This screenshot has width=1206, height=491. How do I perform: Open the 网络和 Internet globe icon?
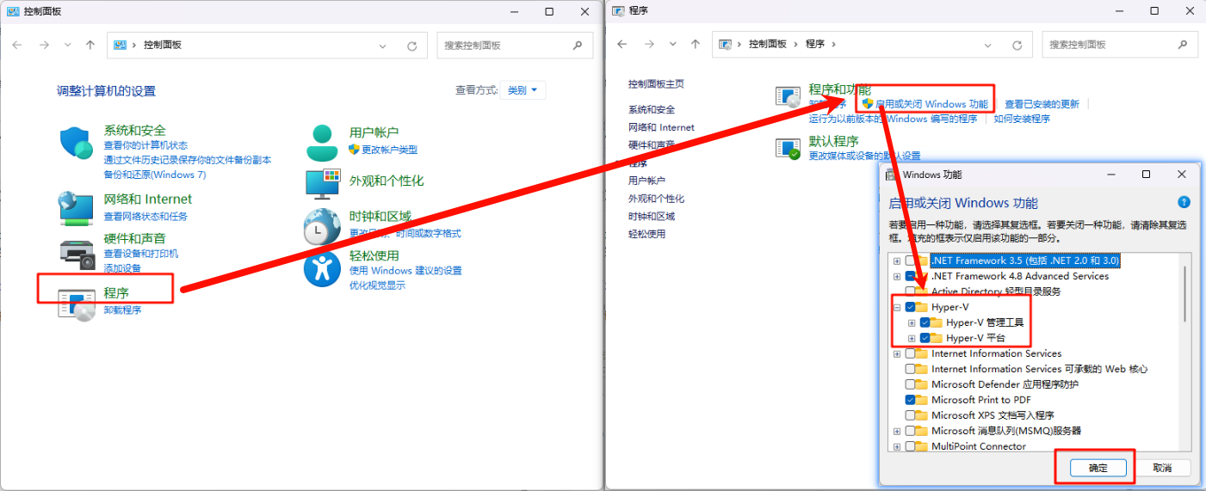tap(76, 208)
